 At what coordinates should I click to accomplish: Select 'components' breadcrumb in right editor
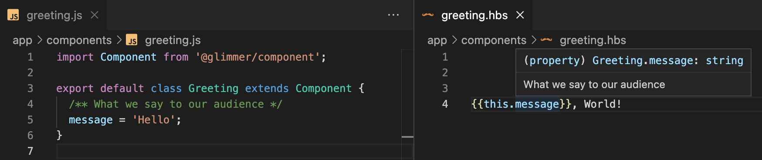pos(494,40)
